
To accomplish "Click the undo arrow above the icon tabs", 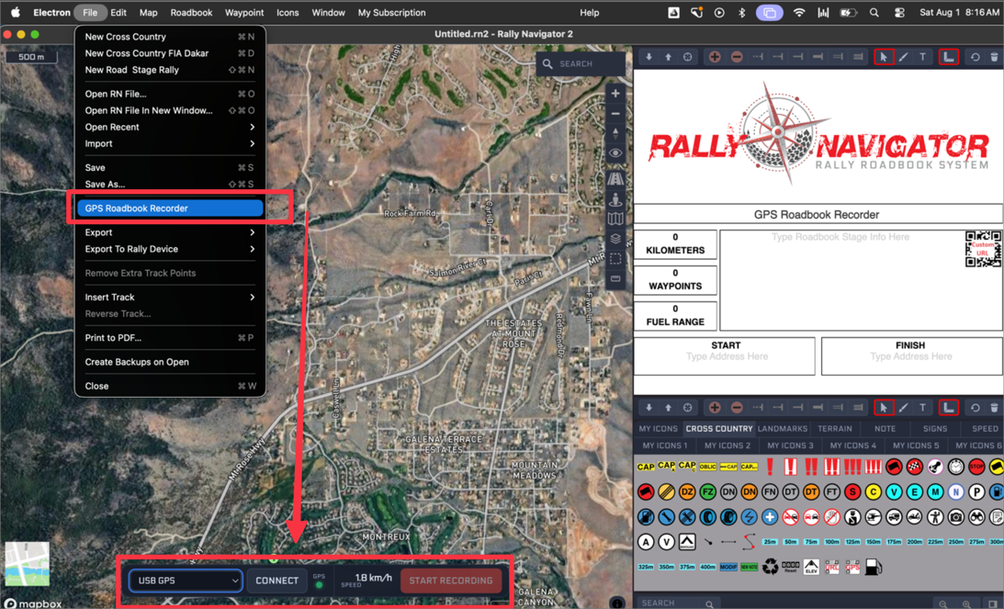I will coord(975,407).
